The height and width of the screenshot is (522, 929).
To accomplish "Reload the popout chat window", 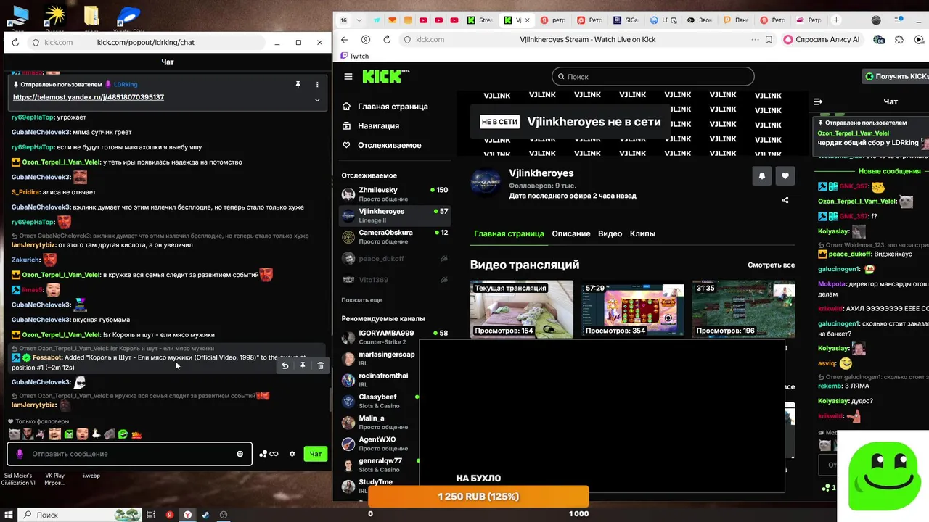I will (x=15, y=43).
